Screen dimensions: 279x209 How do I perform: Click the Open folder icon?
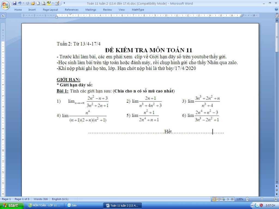click(33, 3)
